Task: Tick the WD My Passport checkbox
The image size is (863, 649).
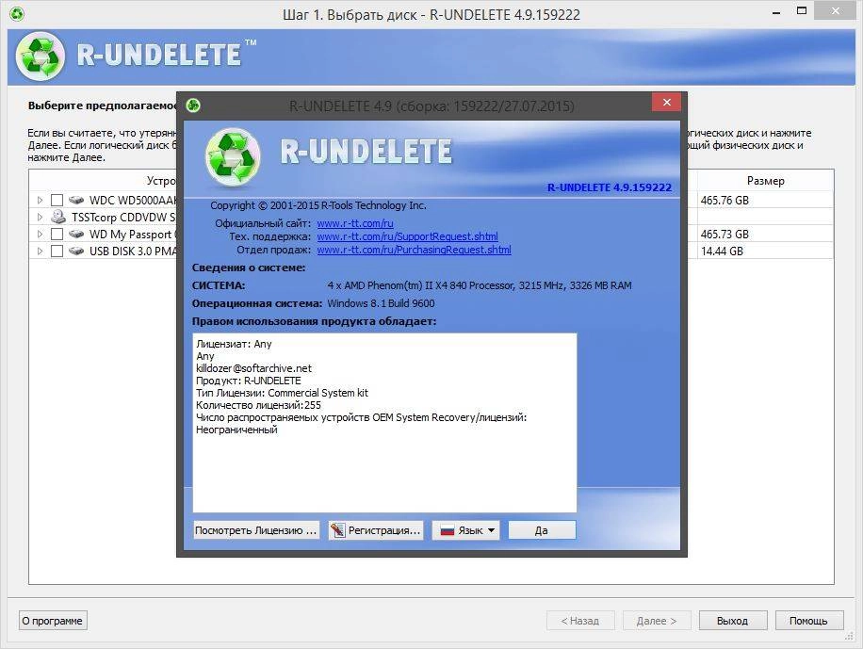Action: coord(57,234)
